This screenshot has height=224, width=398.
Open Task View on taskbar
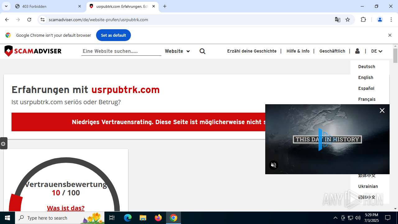[112, 218]
